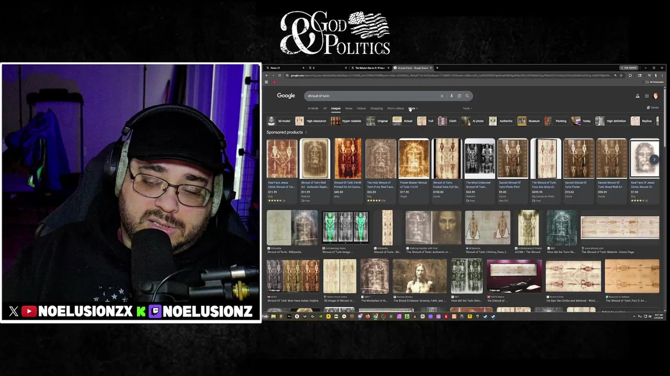Clear the search box with the X icon
Screen dimensions: 670x376
tap(442, 96)
